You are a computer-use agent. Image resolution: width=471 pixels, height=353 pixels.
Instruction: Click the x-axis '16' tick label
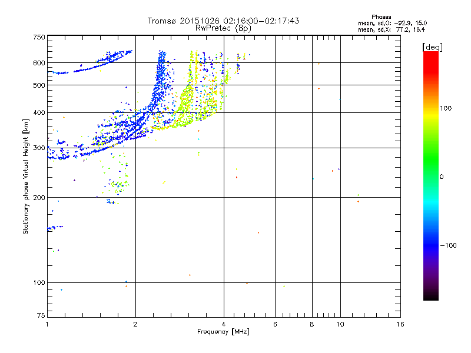tap(400, 324)
